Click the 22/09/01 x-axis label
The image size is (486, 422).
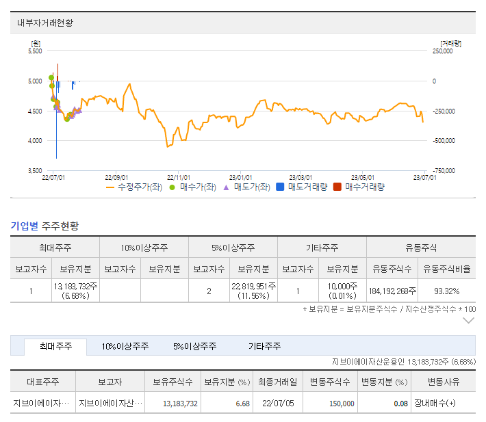tap(116, 178)
